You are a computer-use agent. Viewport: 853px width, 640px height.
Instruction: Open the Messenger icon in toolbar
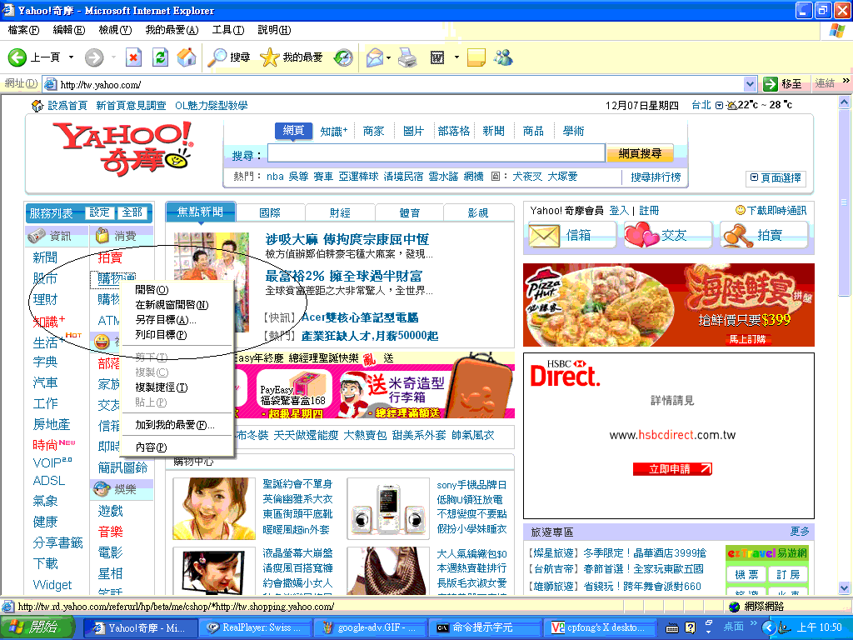(502, 57)
